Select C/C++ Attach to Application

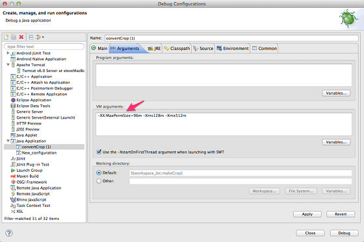43,82
